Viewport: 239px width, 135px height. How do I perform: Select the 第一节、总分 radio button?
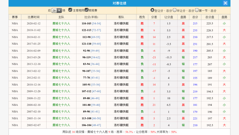tap(197, 10)
